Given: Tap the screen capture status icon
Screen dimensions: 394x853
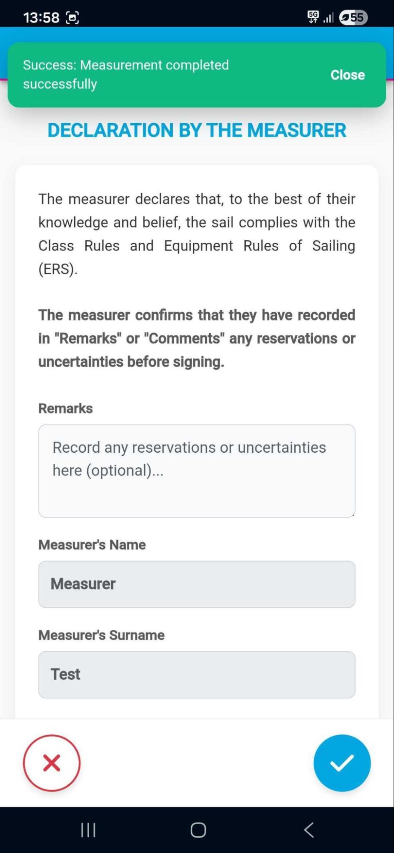Looking at the screenshot, I should 73,18.
